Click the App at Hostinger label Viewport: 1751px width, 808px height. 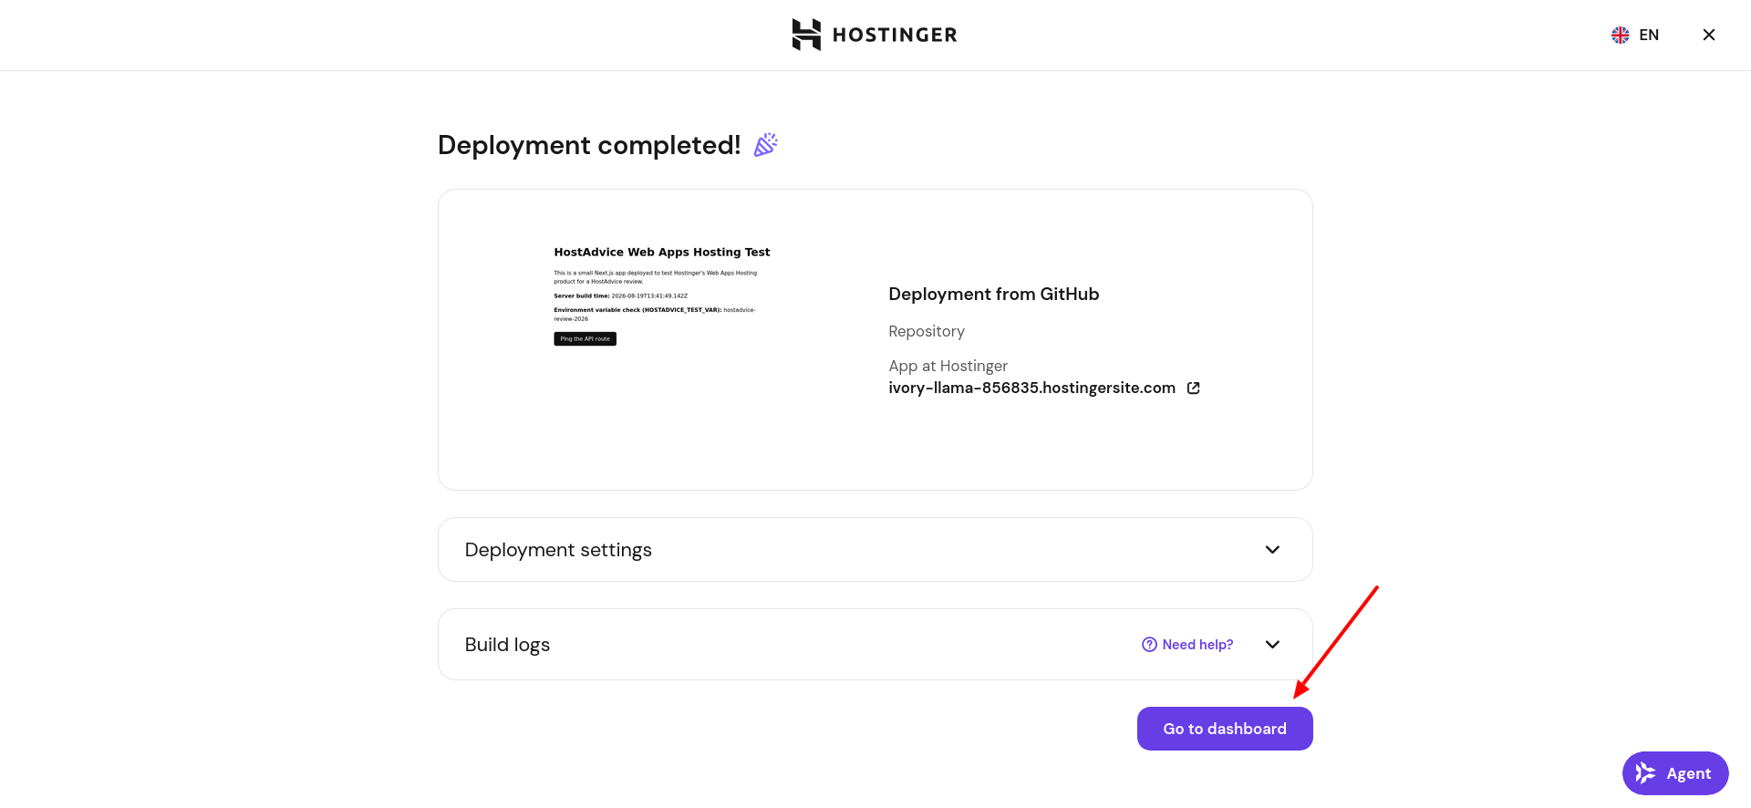[948, 366]
